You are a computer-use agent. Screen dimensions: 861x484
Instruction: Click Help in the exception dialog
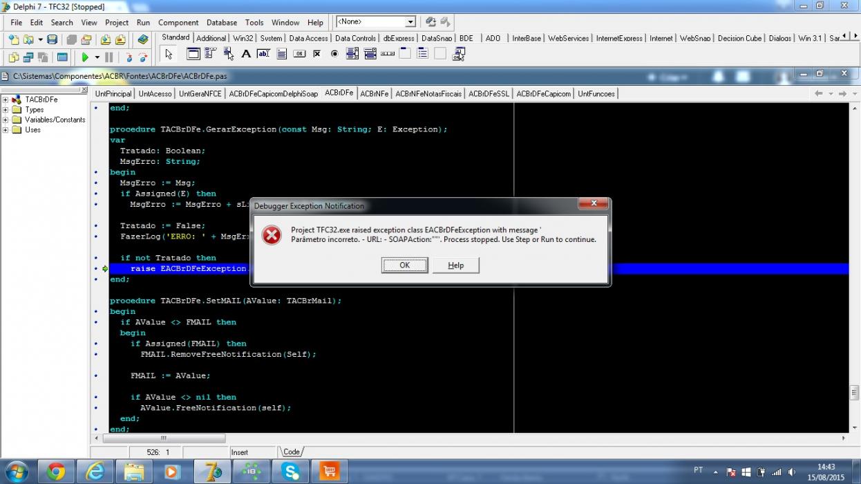click(x=456, y=266)
